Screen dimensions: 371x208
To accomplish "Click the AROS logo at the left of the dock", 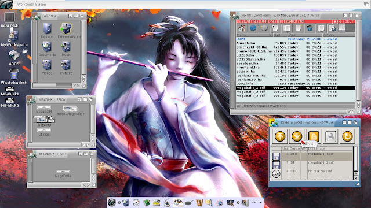I will click(x=112, y=202).
